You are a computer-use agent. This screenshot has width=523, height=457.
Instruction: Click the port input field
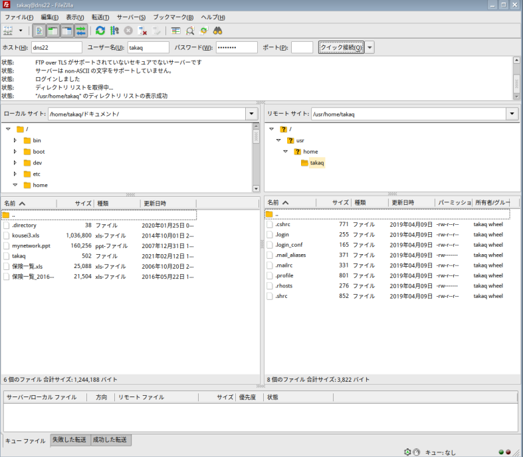[x=302, y=47]
